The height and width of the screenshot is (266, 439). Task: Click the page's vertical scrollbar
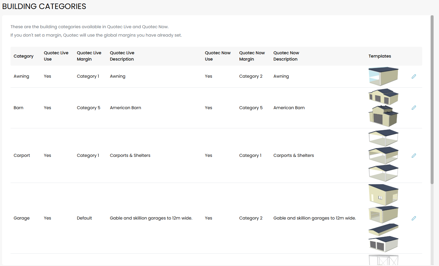tap(432, 100)
